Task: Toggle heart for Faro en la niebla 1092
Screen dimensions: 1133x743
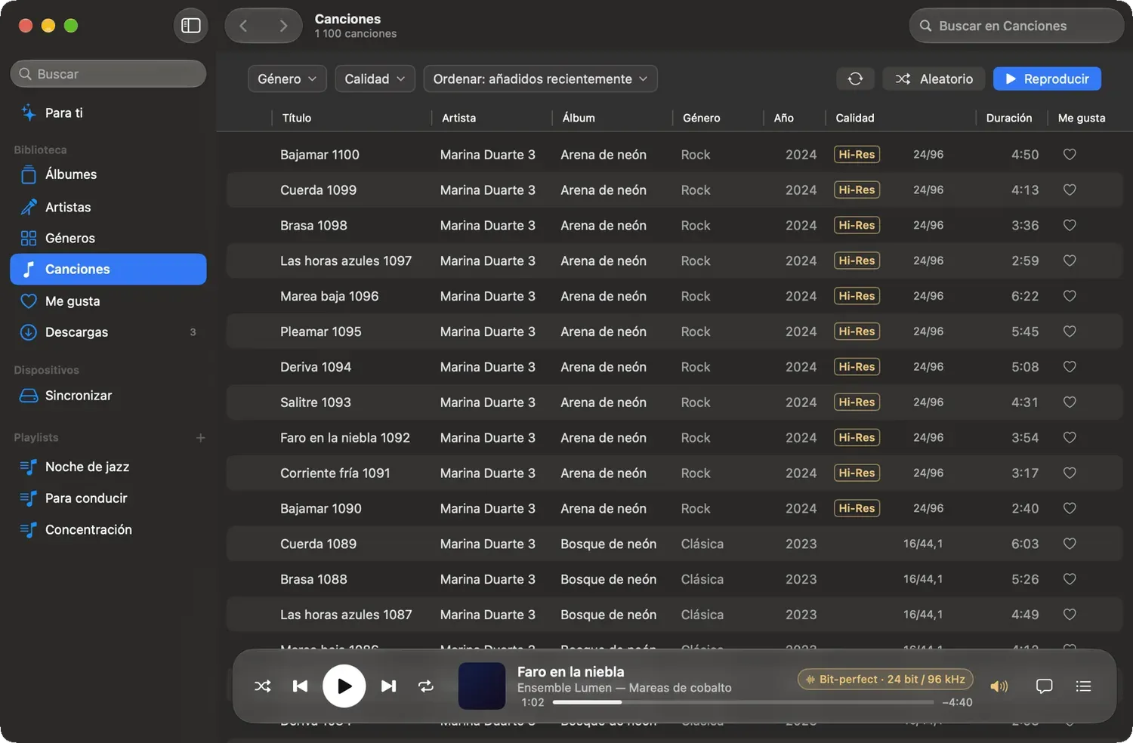Action: coord(1070,438)
